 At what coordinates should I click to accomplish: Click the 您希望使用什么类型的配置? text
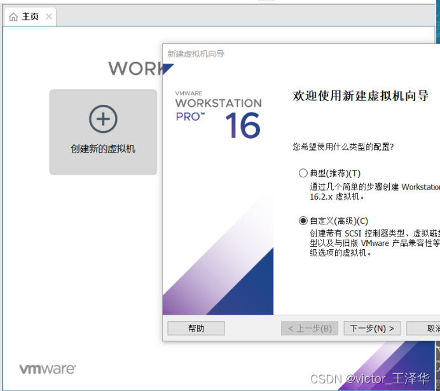(343, 146)
